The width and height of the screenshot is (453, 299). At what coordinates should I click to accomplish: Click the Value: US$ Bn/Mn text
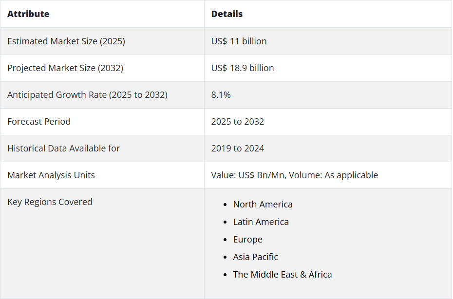pyautogui.click(x=248, y=175)
